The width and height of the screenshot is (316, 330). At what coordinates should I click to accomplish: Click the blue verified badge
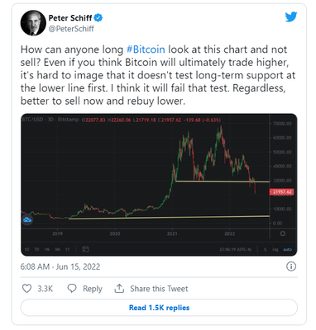98,18
